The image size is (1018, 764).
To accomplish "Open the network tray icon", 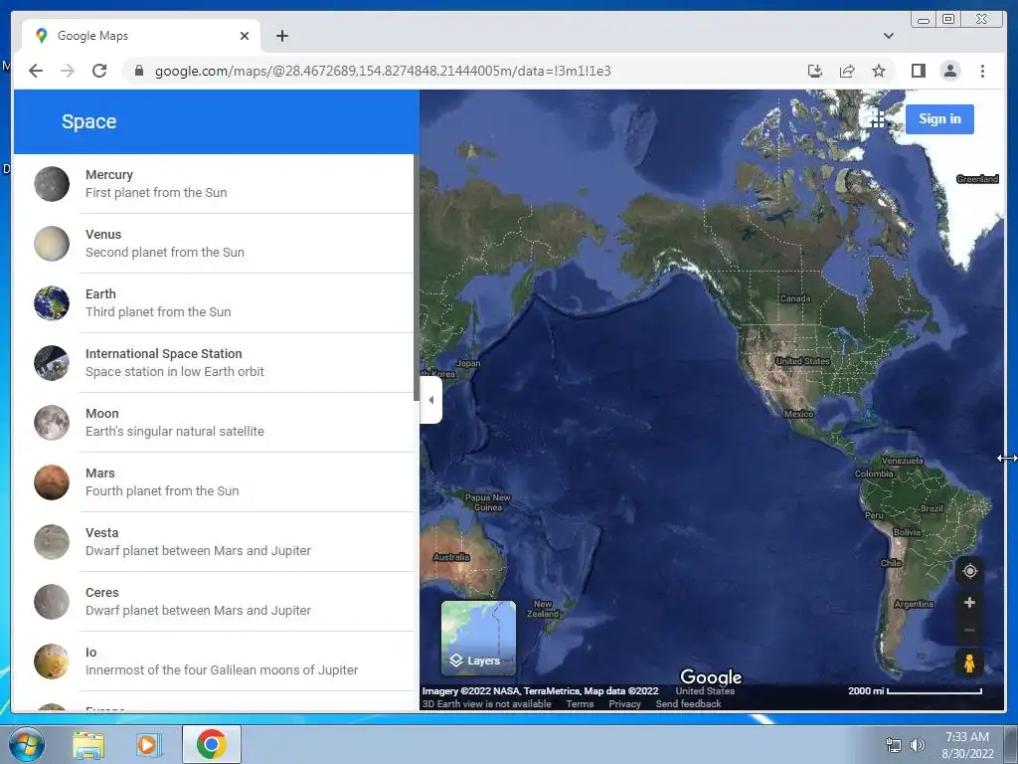I will 894,745.
